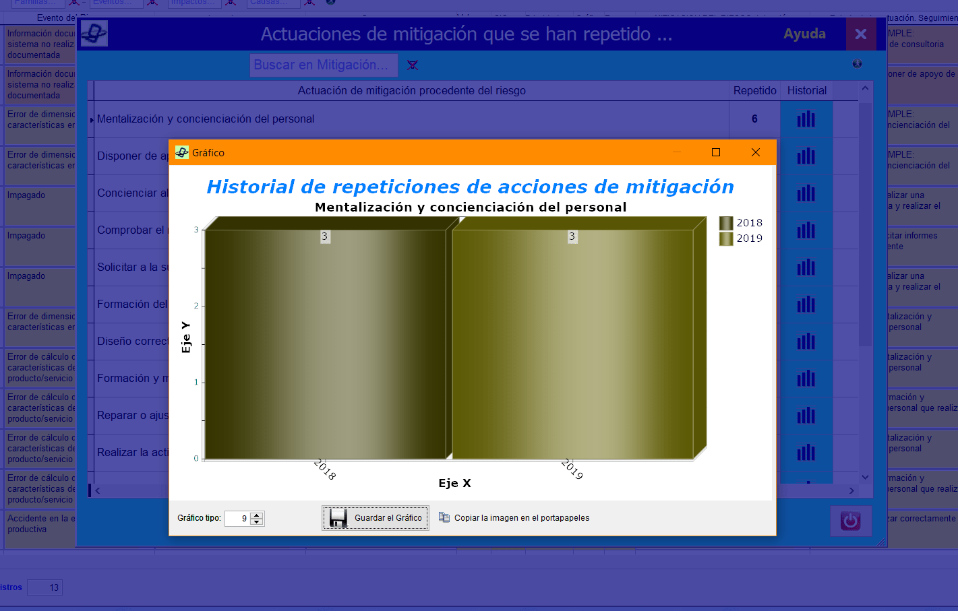Click the table scrollbar down arrow
The width and height of the screenshot is (958, 611).
coord(865,478)
